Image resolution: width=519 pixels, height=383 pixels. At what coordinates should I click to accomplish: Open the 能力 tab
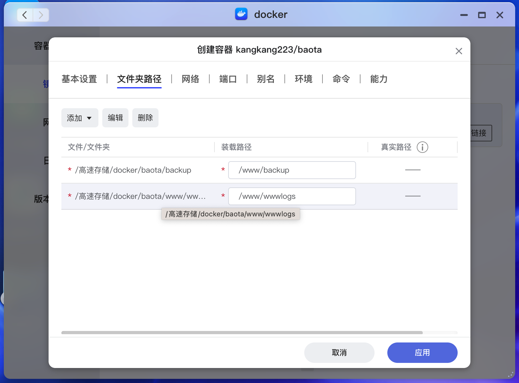coord(379,79)
